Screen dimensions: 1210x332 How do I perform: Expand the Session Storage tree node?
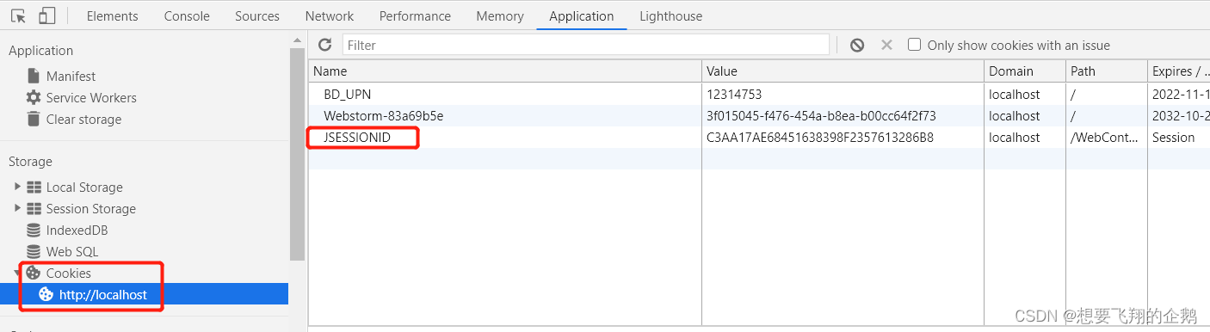(17, 208)
